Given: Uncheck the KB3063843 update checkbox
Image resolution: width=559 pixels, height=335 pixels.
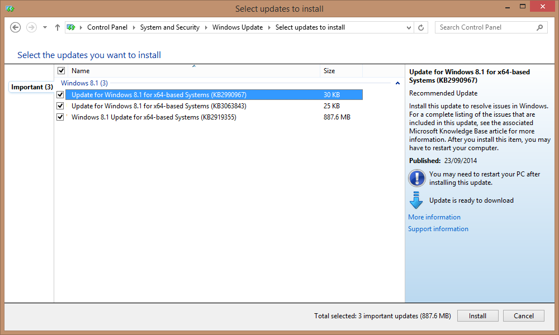Looking at the screenshot, I should click(x=60, y=106).
